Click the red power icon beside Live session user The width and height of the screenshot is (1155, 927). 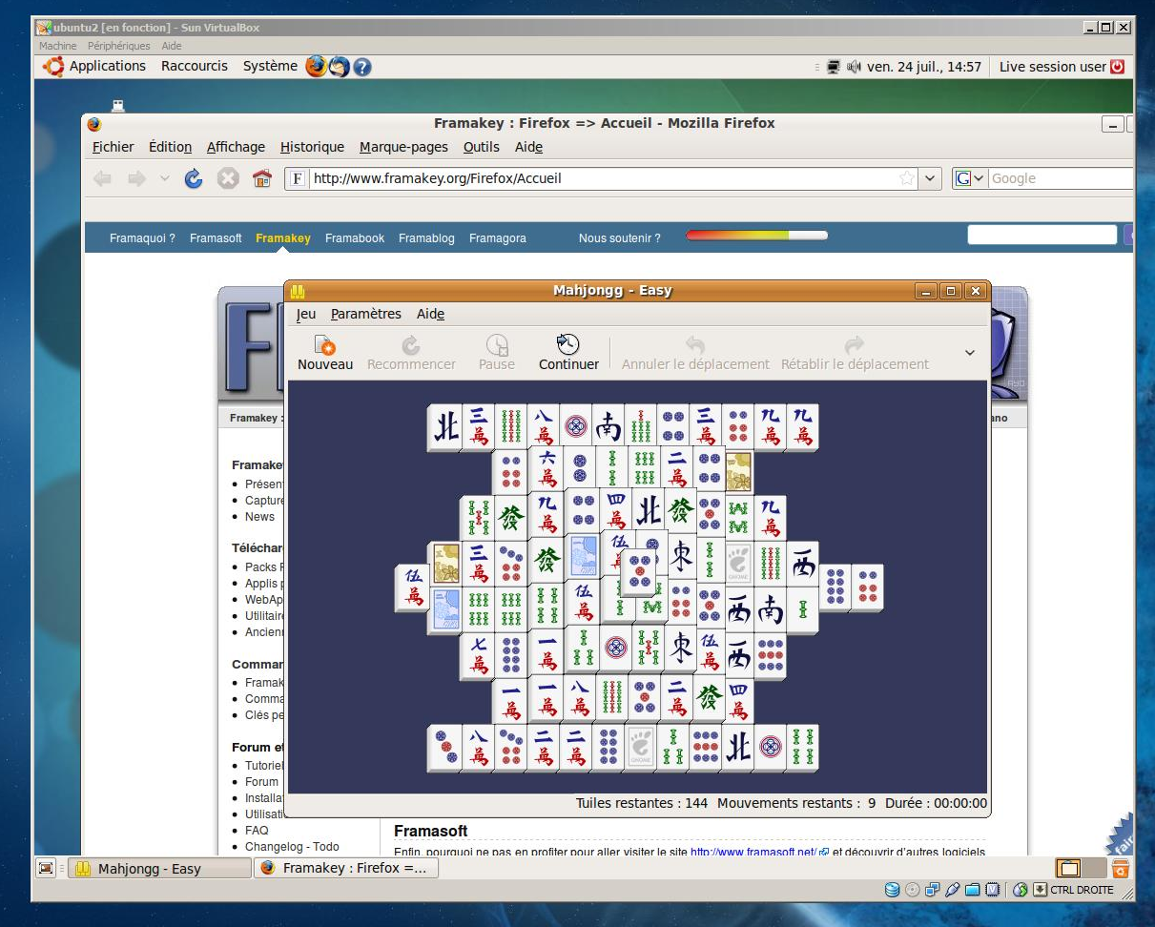(x=1118, y=67)
